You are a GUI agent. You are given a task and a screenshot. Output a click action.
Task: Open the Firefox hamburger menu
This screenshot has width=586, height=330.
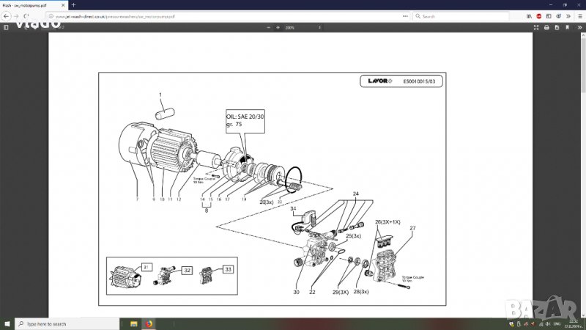click(579, 15)
